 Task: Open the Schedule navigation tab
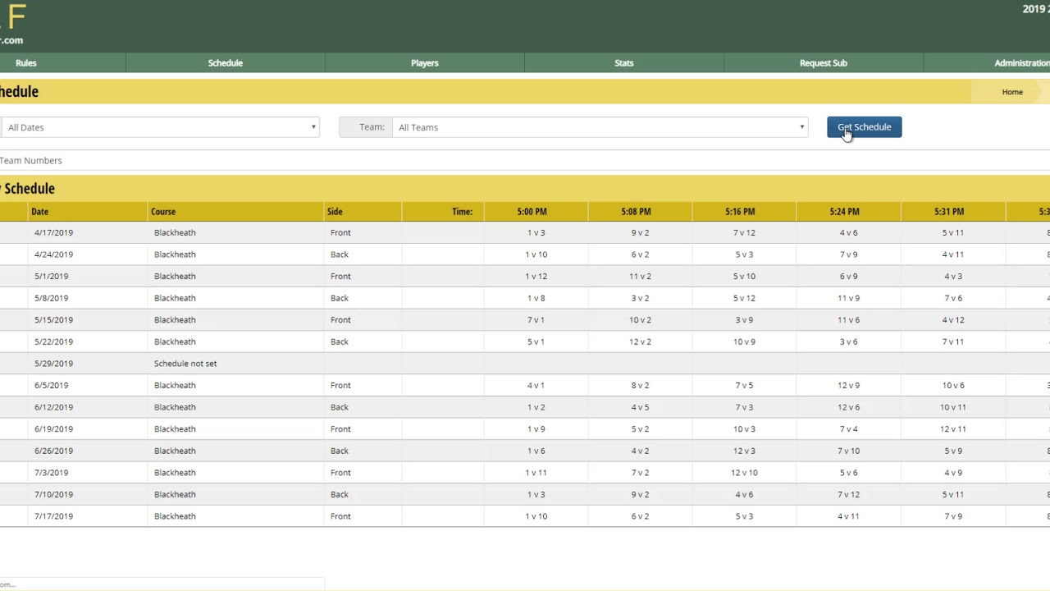coord(225,62)
